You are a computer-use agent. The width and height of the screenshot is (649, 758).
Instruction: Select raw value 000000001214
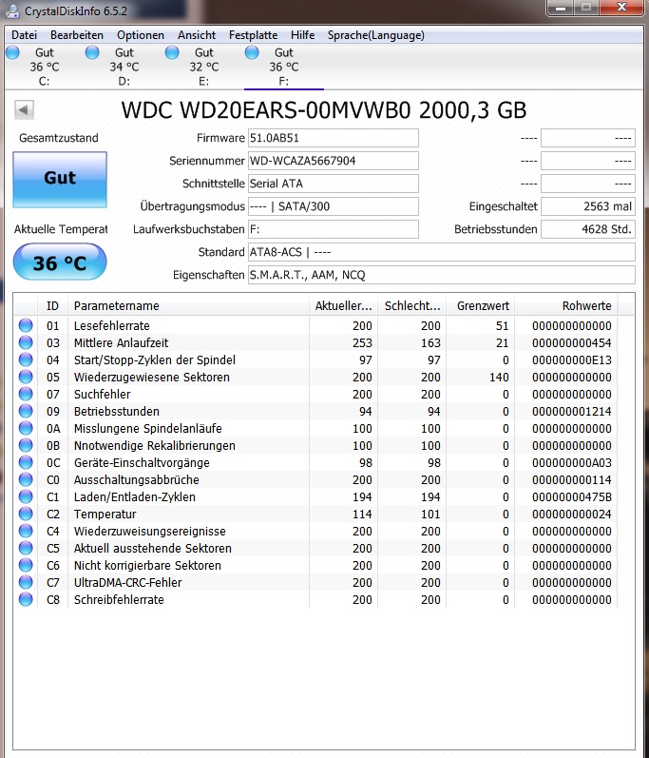point(572,412)
